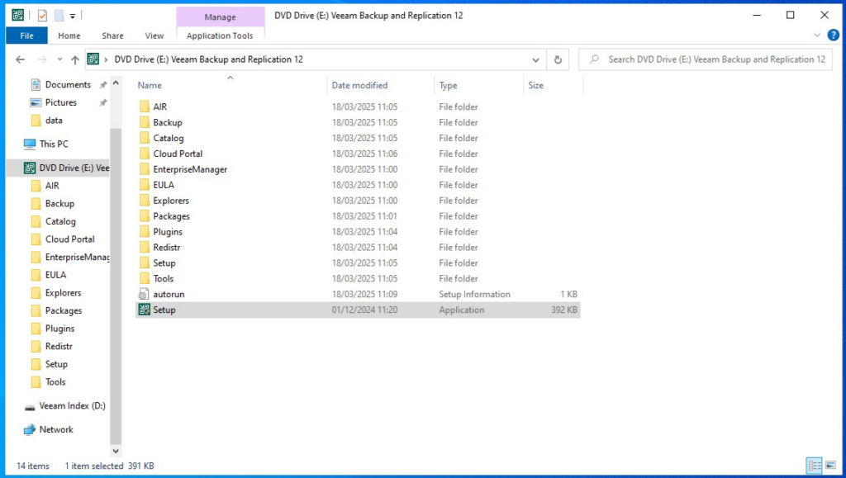This screenshot has width=846, height=478.
Task: Sort by the Size column header
Action: pyautogui.click(x=553, y=85)
